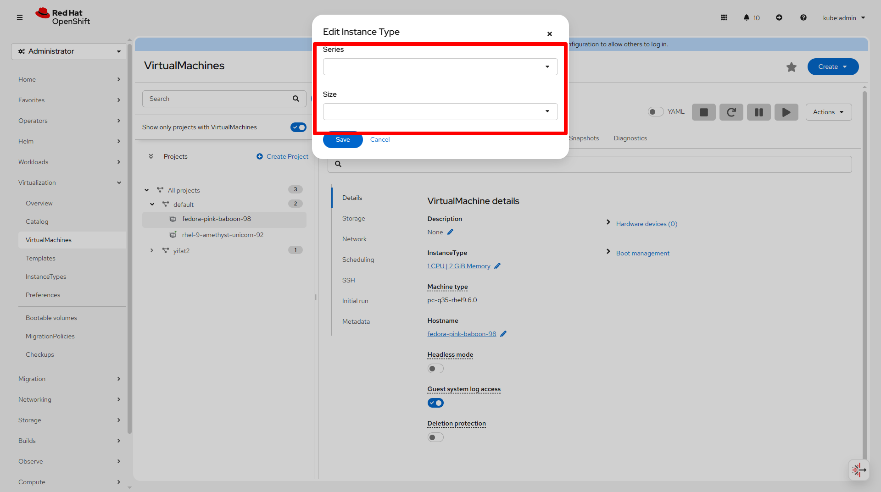Switch to the Snapshots tab
This screenshot has width=881, height=492.
584,138
